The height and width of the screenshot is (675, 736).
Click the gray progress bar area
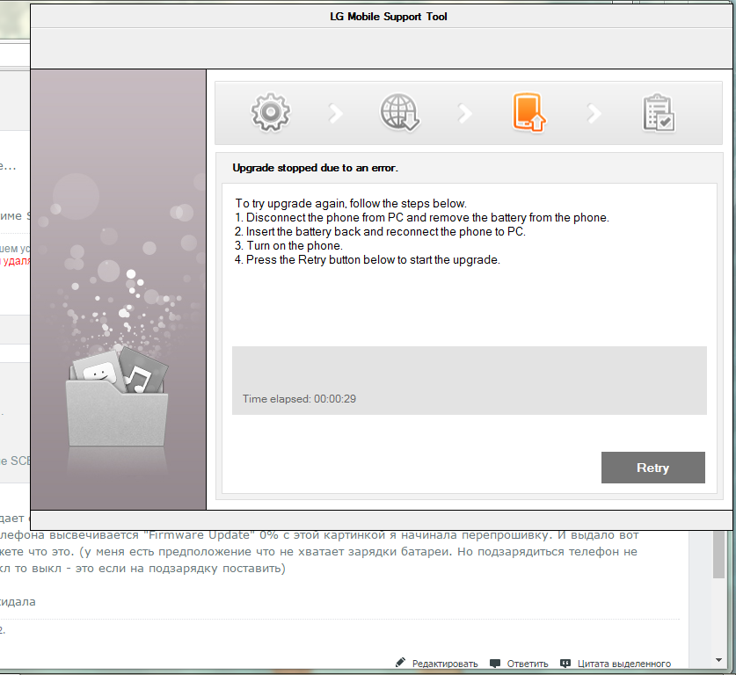click(470, 381)
